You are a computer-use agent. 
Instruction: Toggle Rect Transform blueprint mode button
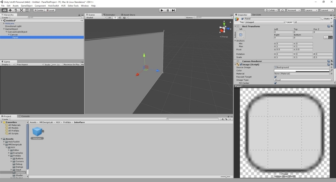[x=326, y=37]
